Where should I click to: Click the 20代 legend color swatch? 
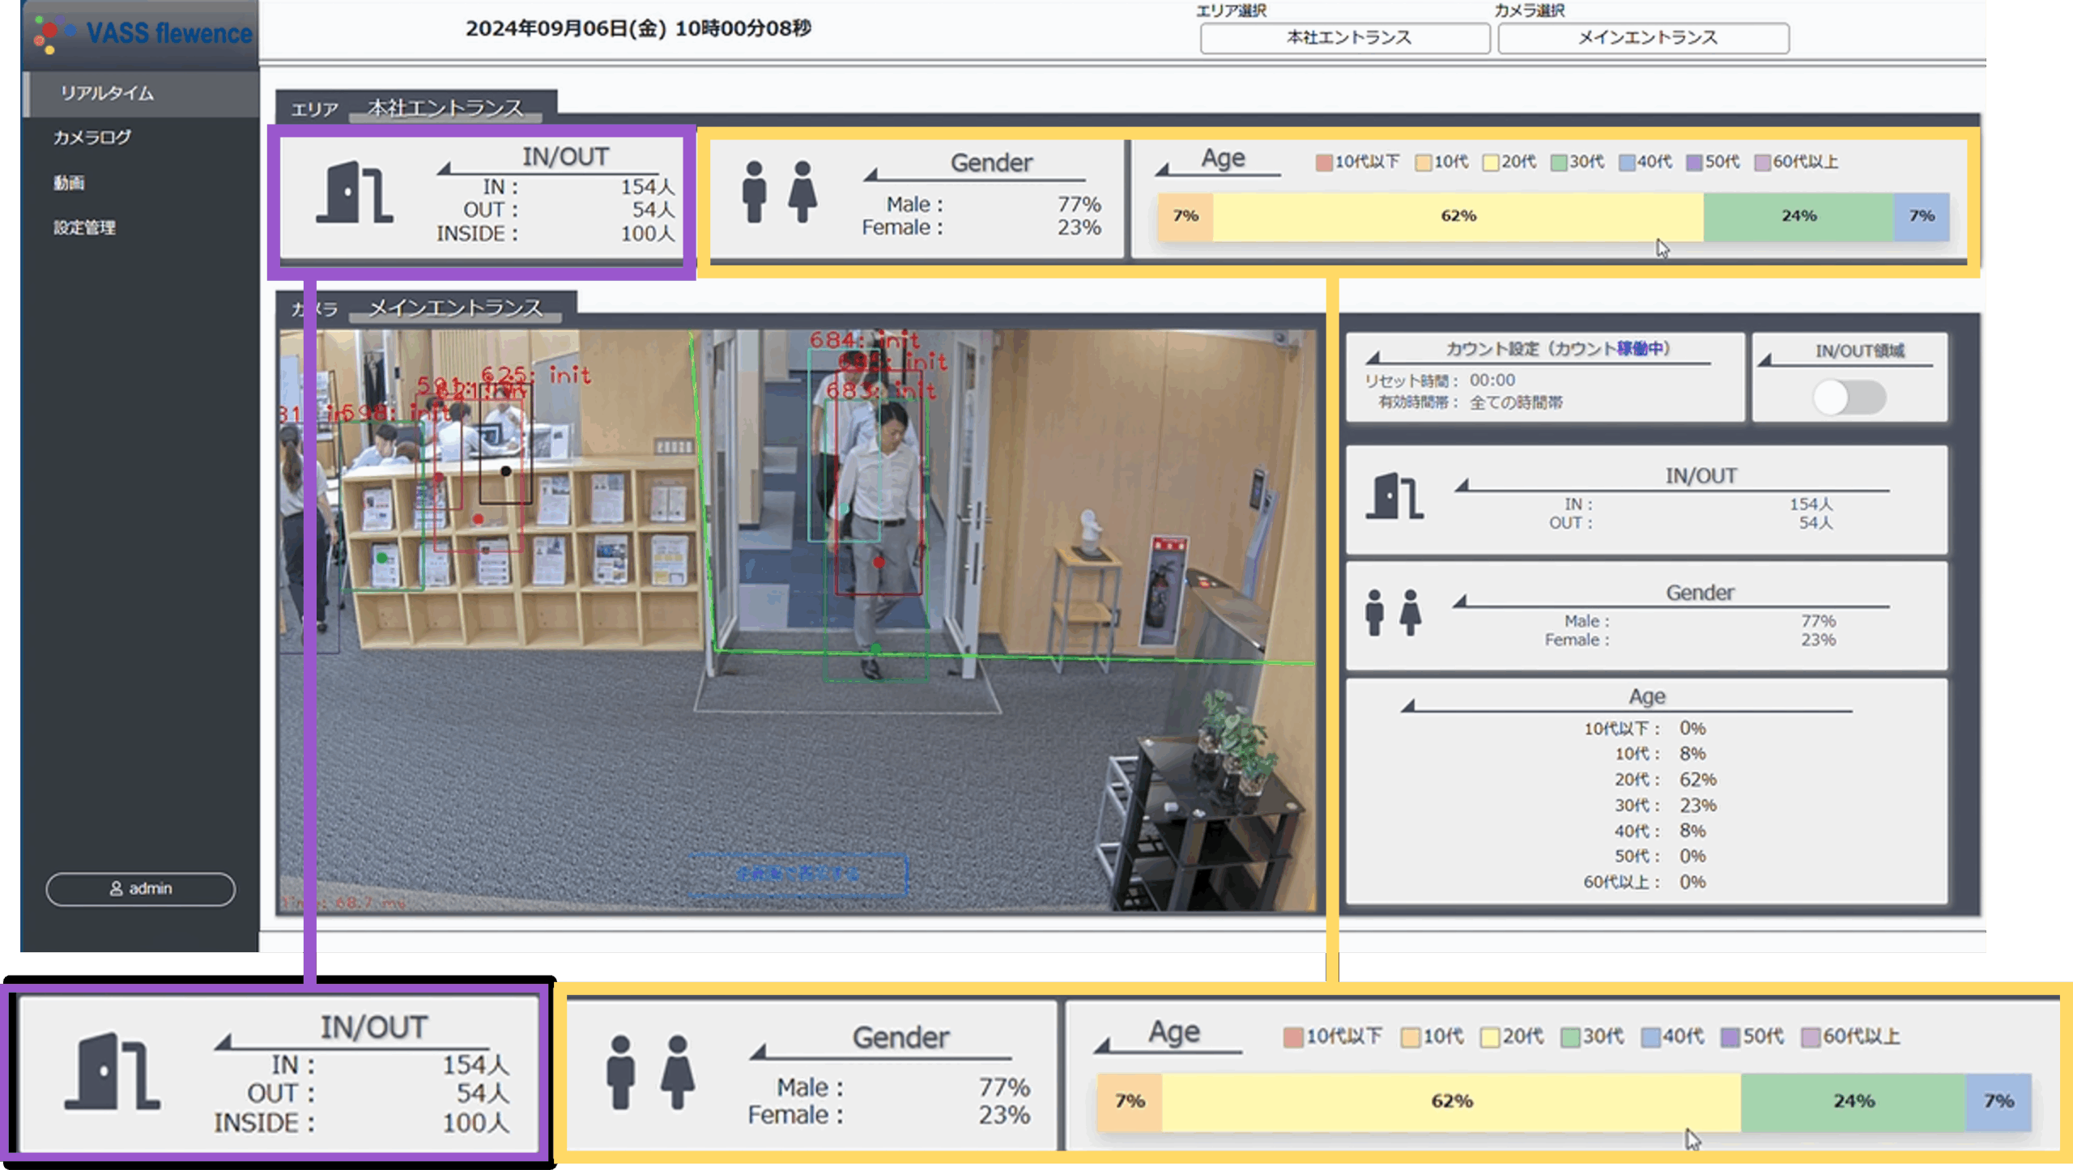coord(1490,163)
